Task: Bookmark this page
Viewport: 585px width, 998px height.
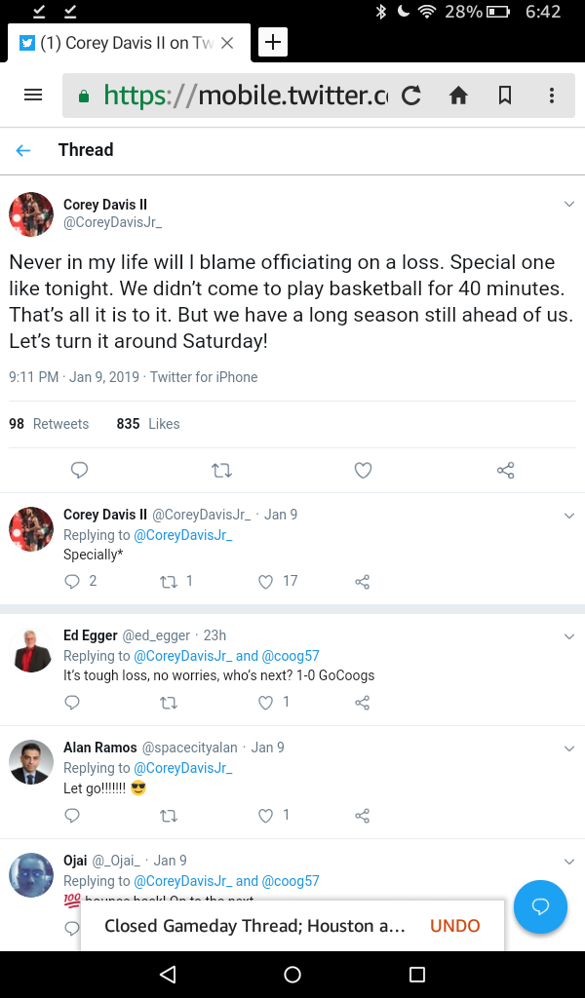Action: tap(505, 96)
